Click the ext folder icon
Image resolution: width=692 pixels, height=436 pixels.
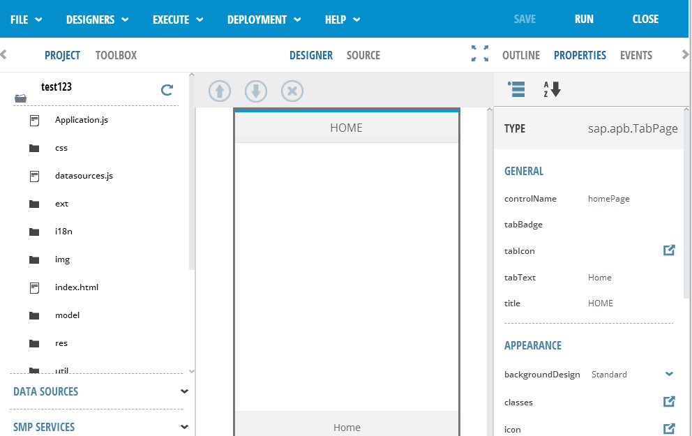pyautogui.click(x=34, y=204)
